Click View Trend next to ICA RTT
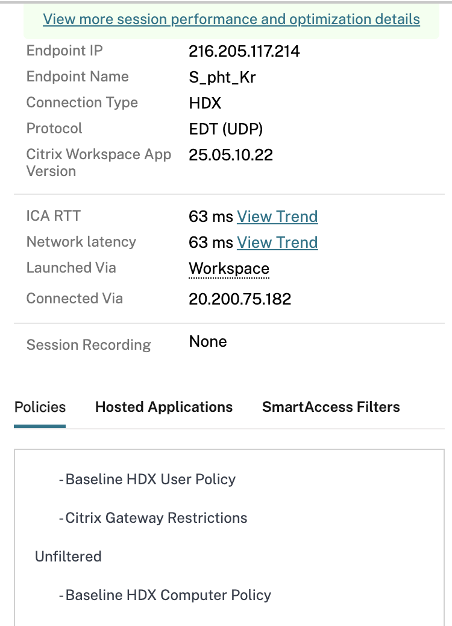This screenshot has width=452, height=626. [277, 217]
